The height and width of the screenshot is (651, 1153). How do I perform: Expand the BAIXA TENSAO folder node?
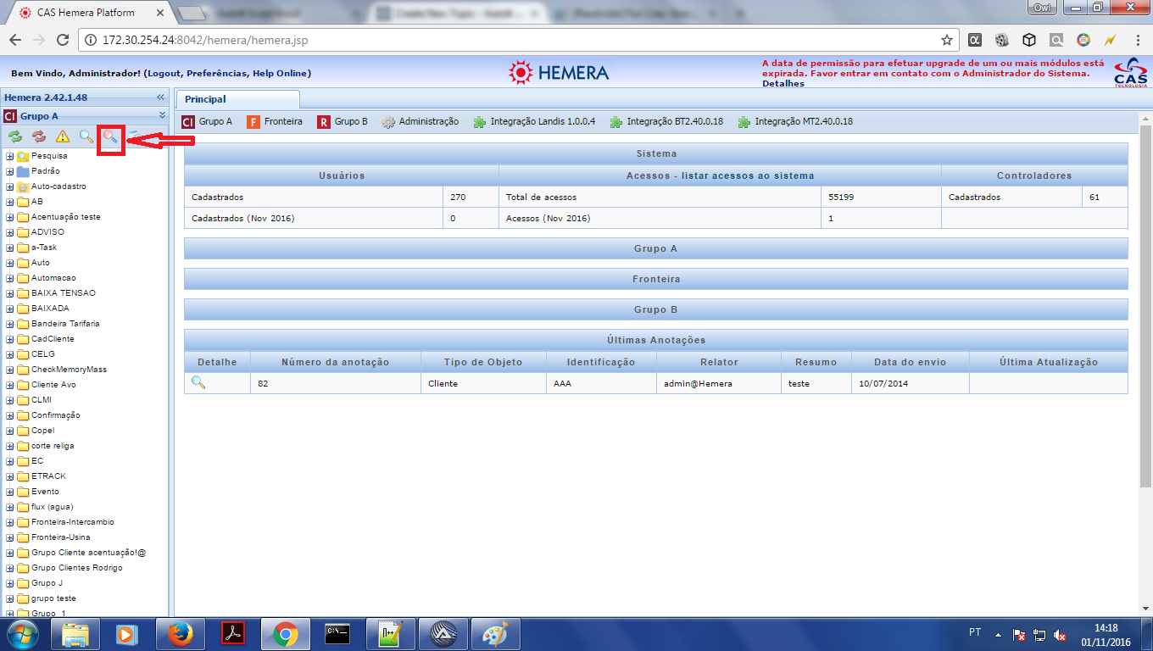coord(9,293)
